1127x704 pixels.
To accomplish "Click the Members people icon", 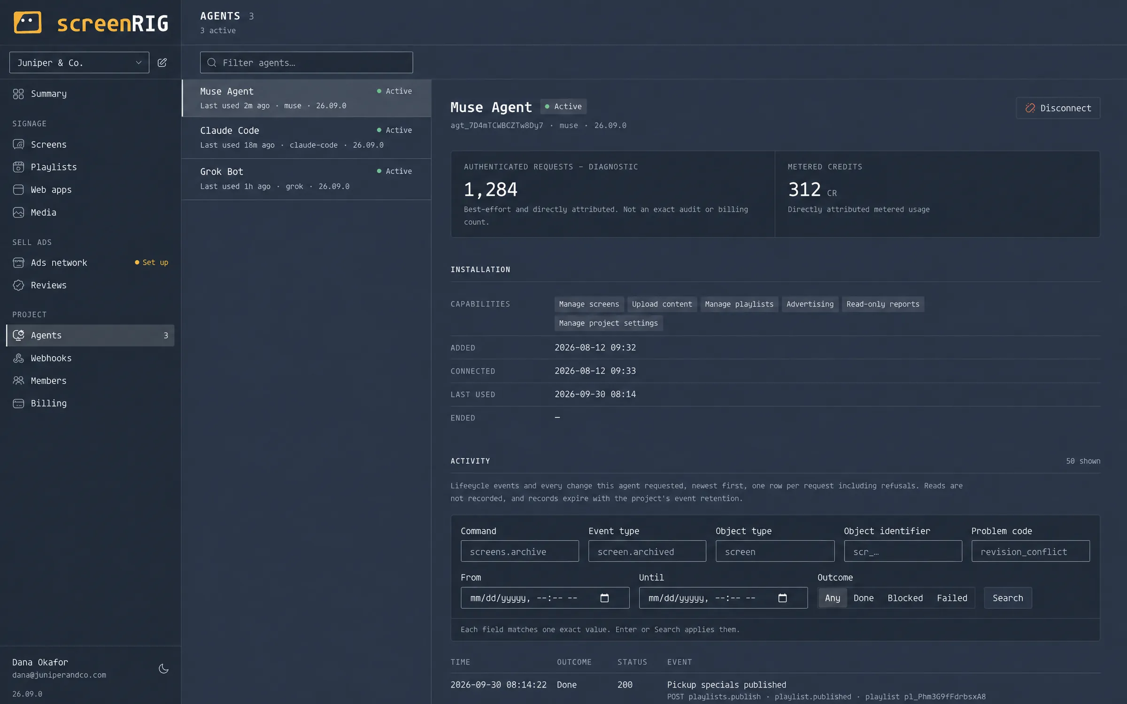I will tap(18, 381).
